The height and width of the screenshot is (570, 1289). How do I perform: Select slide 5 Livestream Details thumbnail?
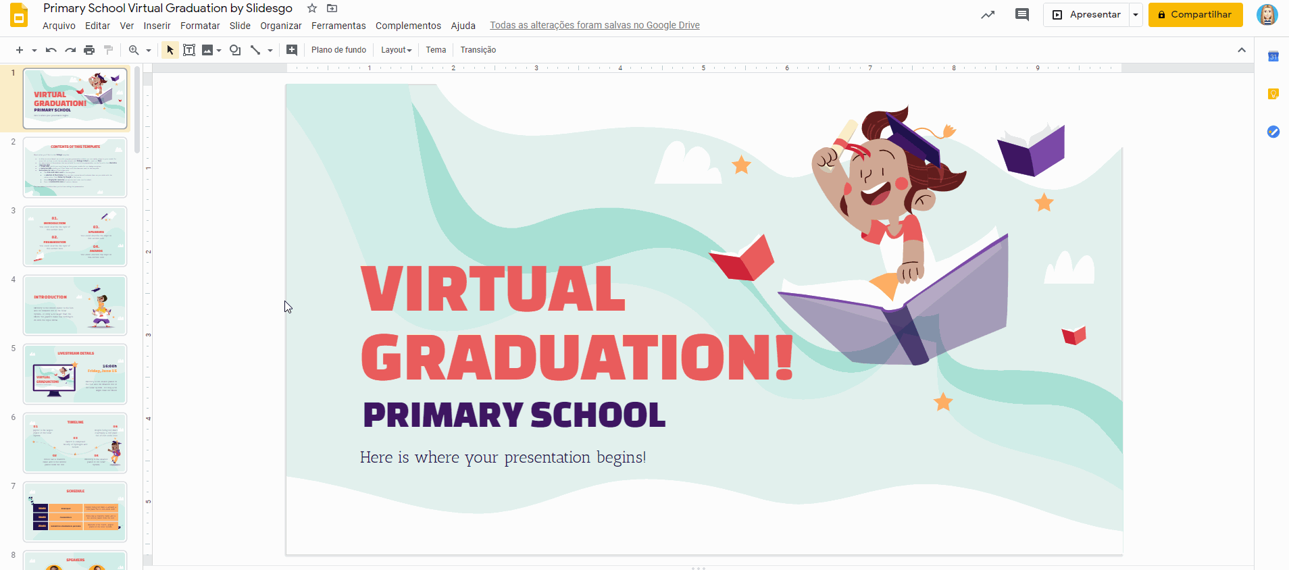click(75, 374)
